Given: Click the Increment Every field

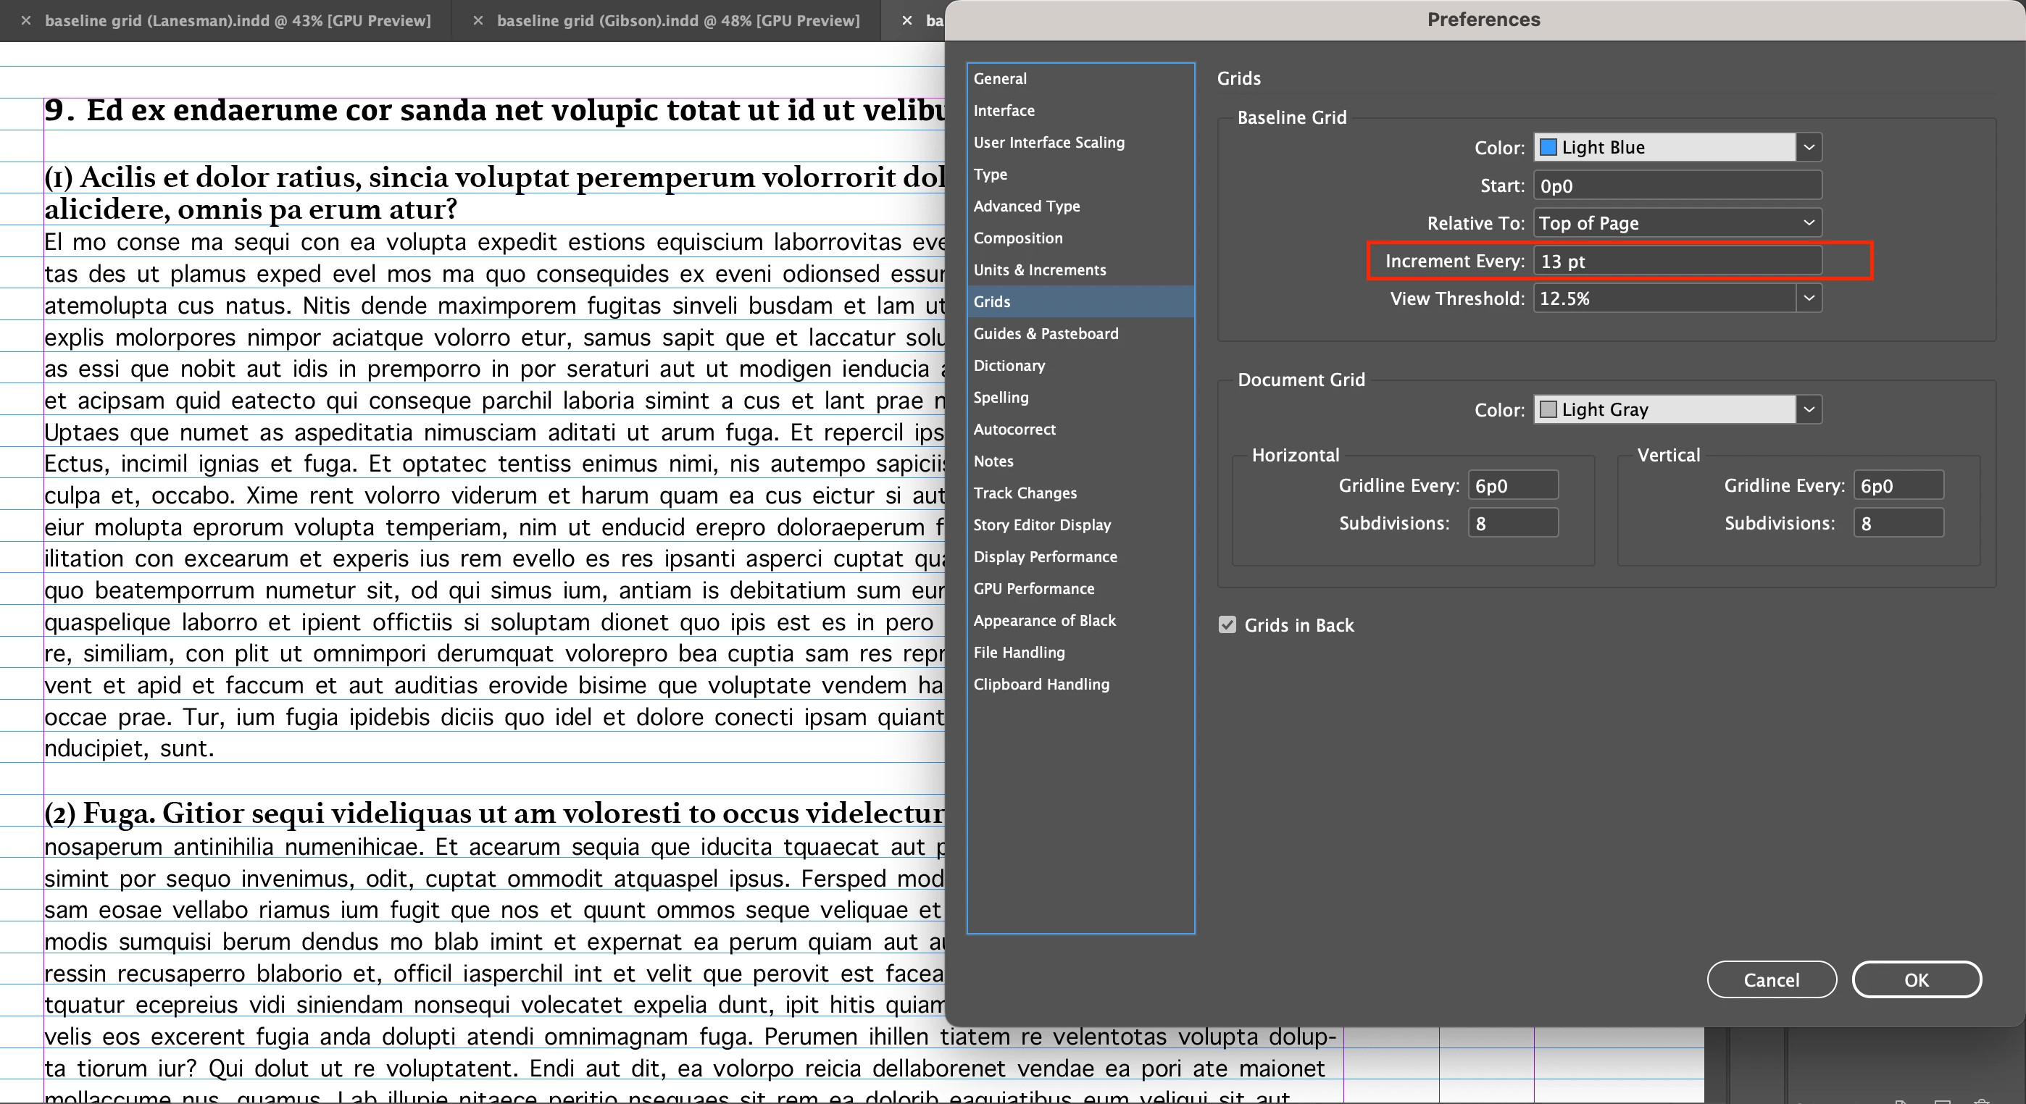Looking at the screenshot, I should point(1677,261).
